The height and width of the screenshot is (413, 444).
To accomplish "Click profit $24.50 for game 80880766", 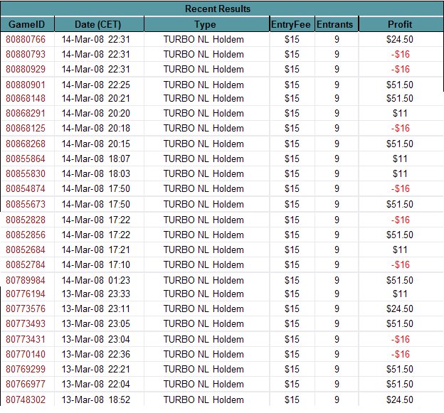I will coord(400,39).
